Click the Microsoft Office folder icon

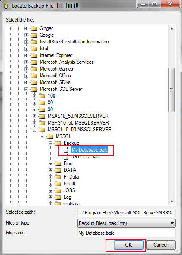point(34,76)
